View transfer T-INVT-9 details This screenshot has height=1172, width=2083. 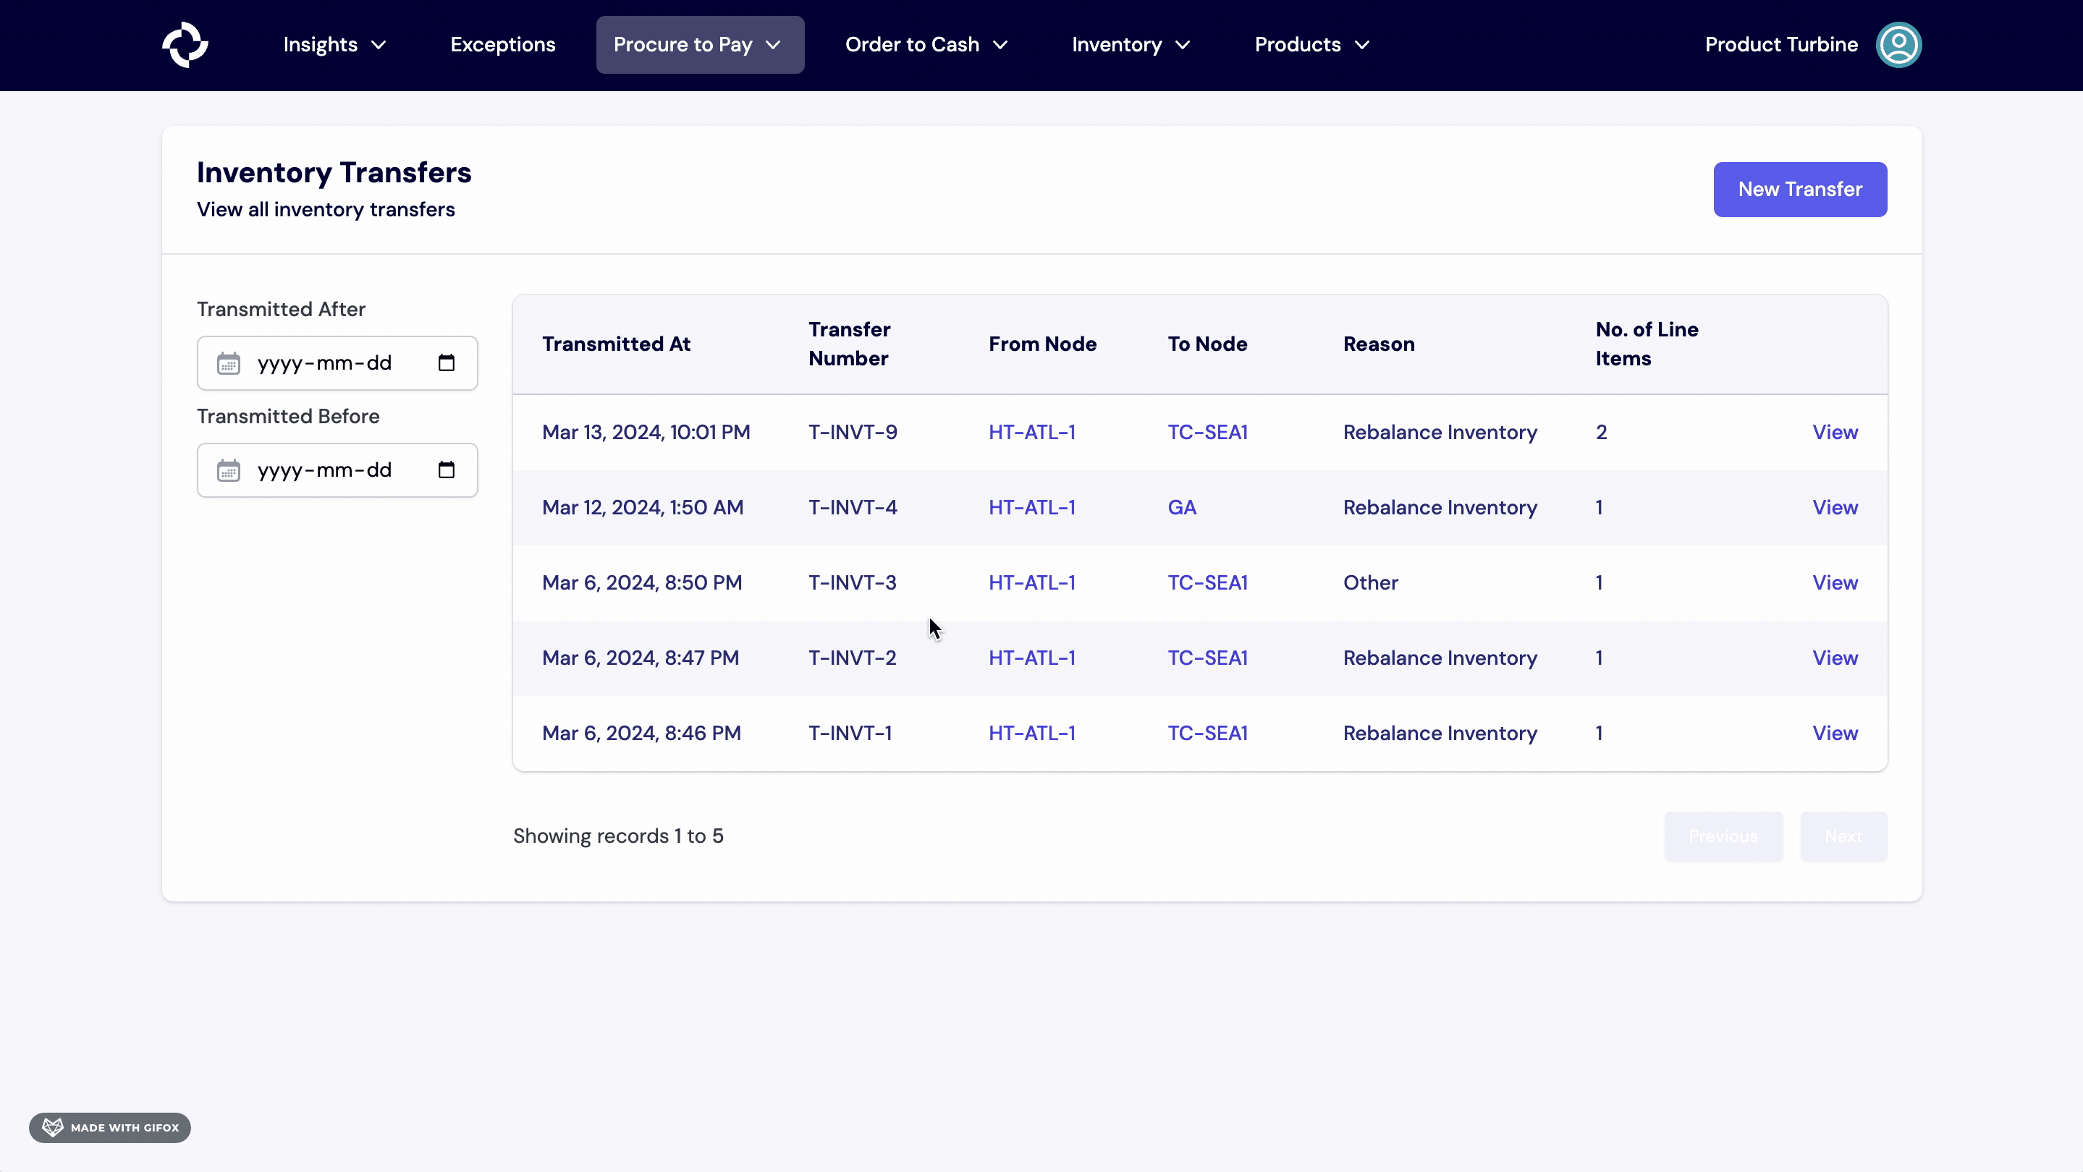pyautogui.click(x=1834, y=433)
